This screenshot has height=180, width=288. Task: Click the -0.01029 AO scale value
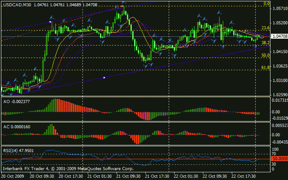[280, 118]
